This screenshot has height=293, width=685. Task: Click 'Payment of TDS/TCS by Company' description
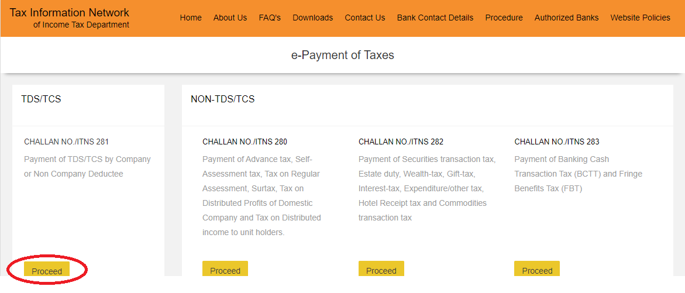[x=87, y=166]
